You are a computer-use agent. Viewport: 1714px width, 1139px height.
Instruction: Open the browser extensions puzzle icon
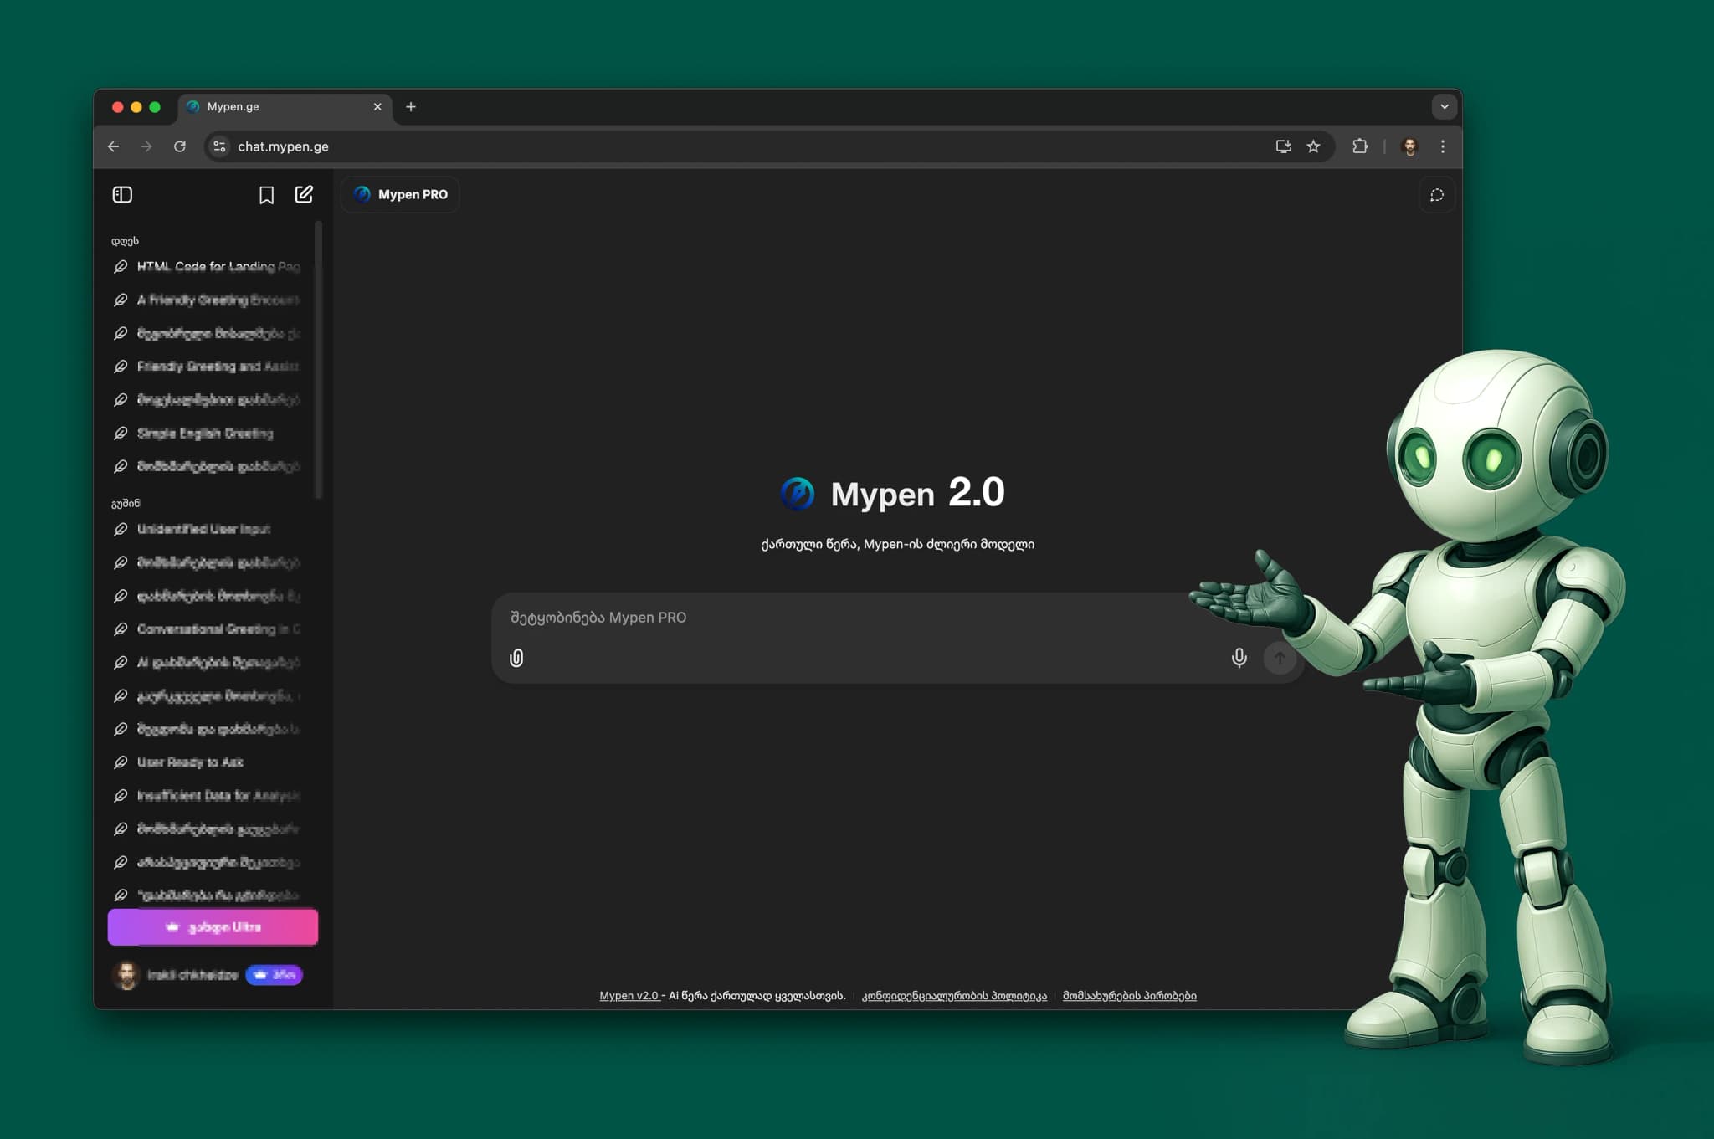pyautogui.click(x=1360, y=146)
